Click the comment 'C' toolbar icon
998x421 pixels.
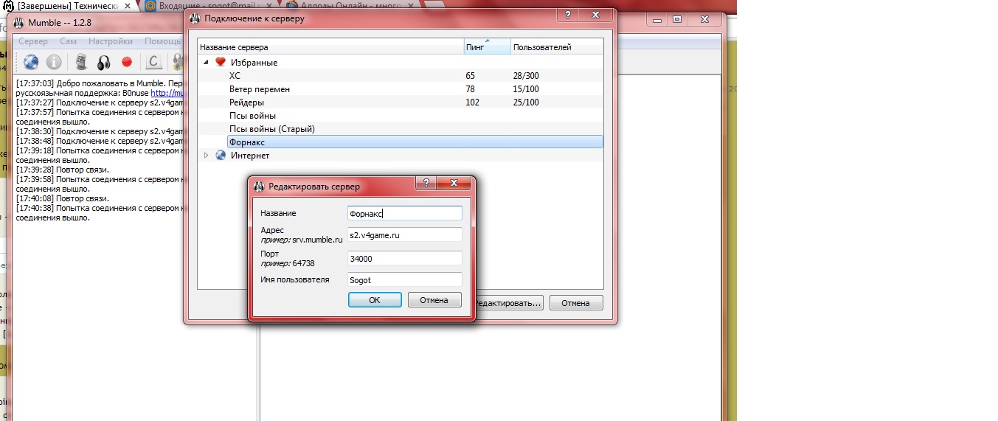point(153,62)
